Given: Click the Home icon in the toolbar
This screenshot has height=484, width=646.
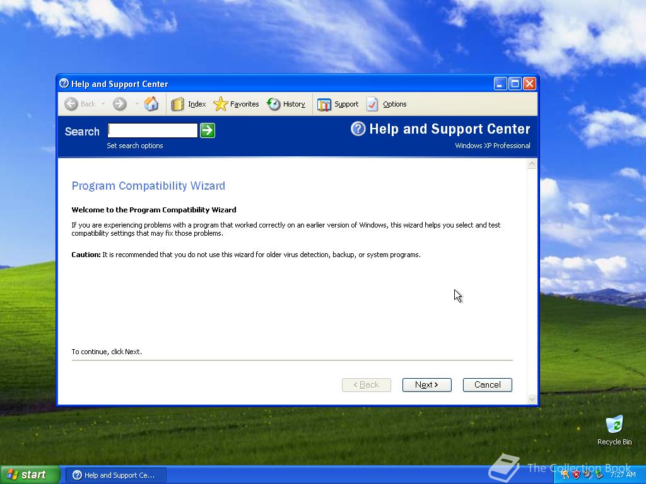Looking at the screenshot, I should (x=151, y=104).
